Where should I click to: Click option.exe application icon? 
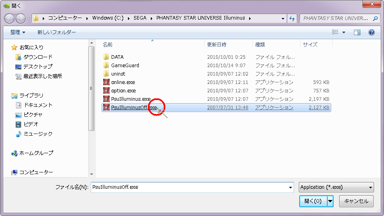(x=106, y=91)
